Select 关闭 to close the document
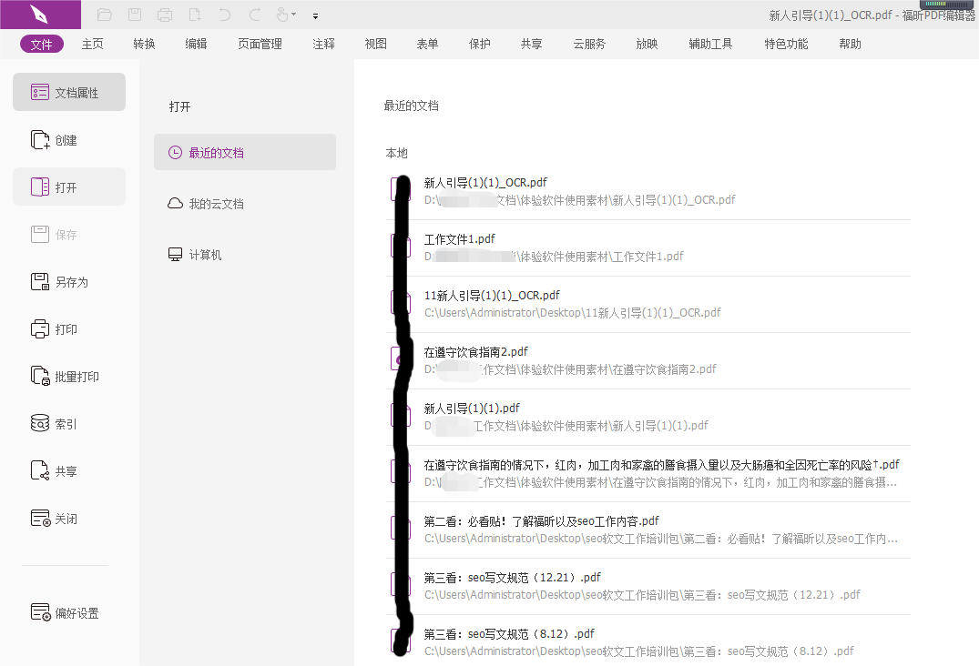 [68, 518]
